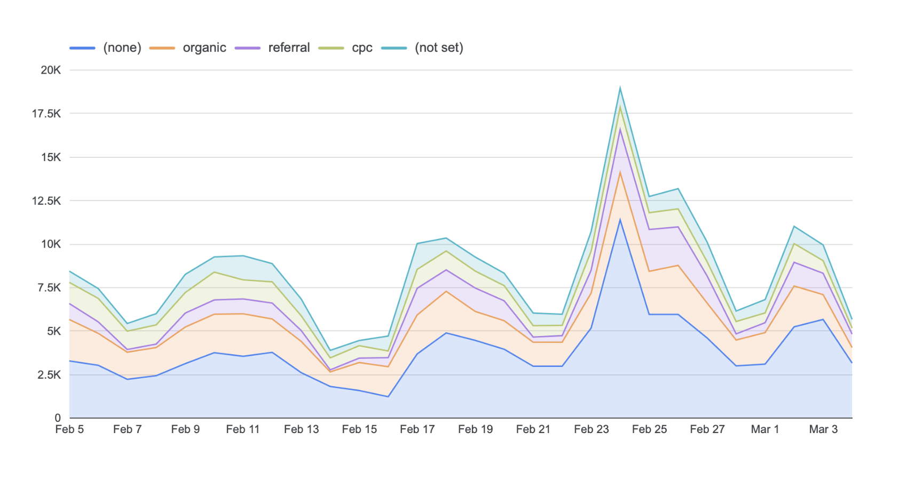The image size is (899, 480).
Task: Click the purple referral legend line swatch
Action: coord(248,48)
